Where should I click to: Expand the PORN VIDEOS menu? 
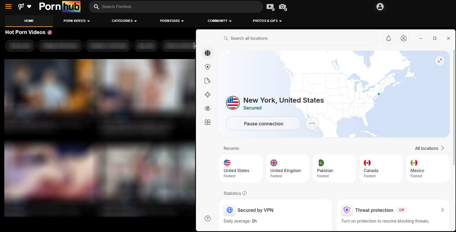pos(77,21)
